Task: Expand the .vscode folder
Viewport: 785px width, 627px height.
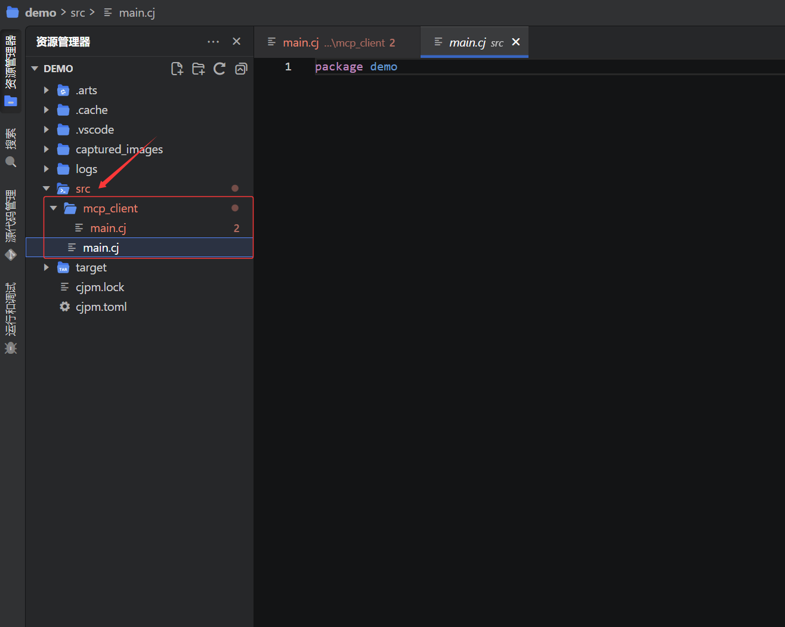Action: (47, 129)
